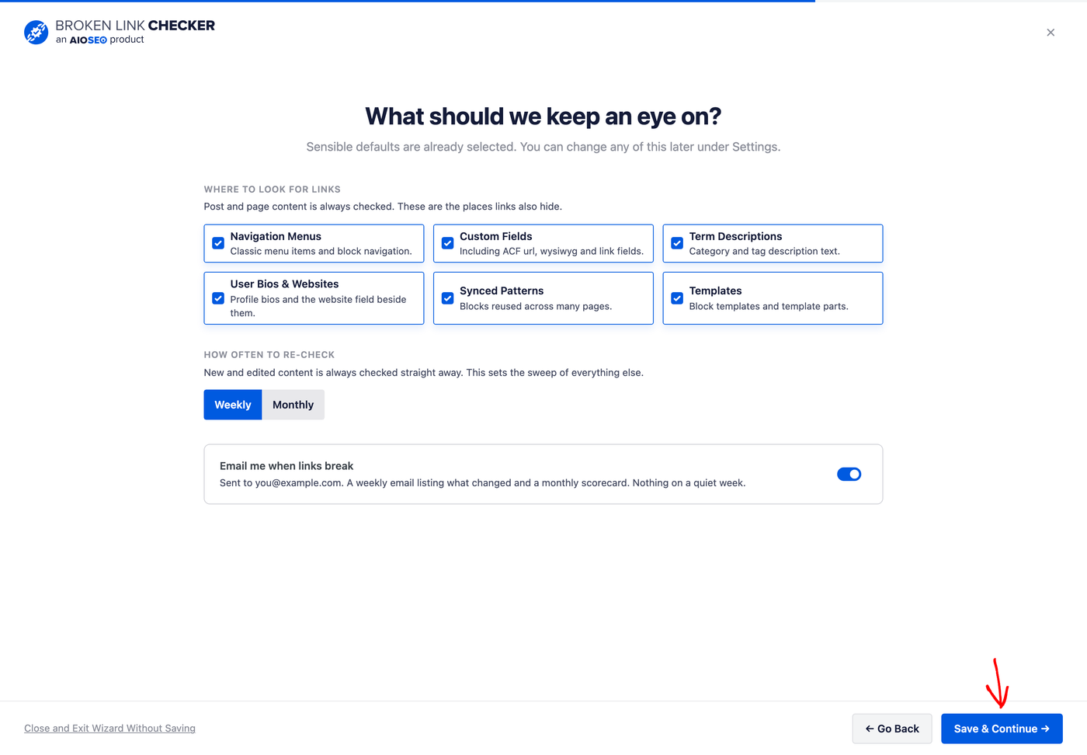Close the wizard with the X icon
The image size is (1087, 755).
pyautogui.click(x=1051, y=33)
